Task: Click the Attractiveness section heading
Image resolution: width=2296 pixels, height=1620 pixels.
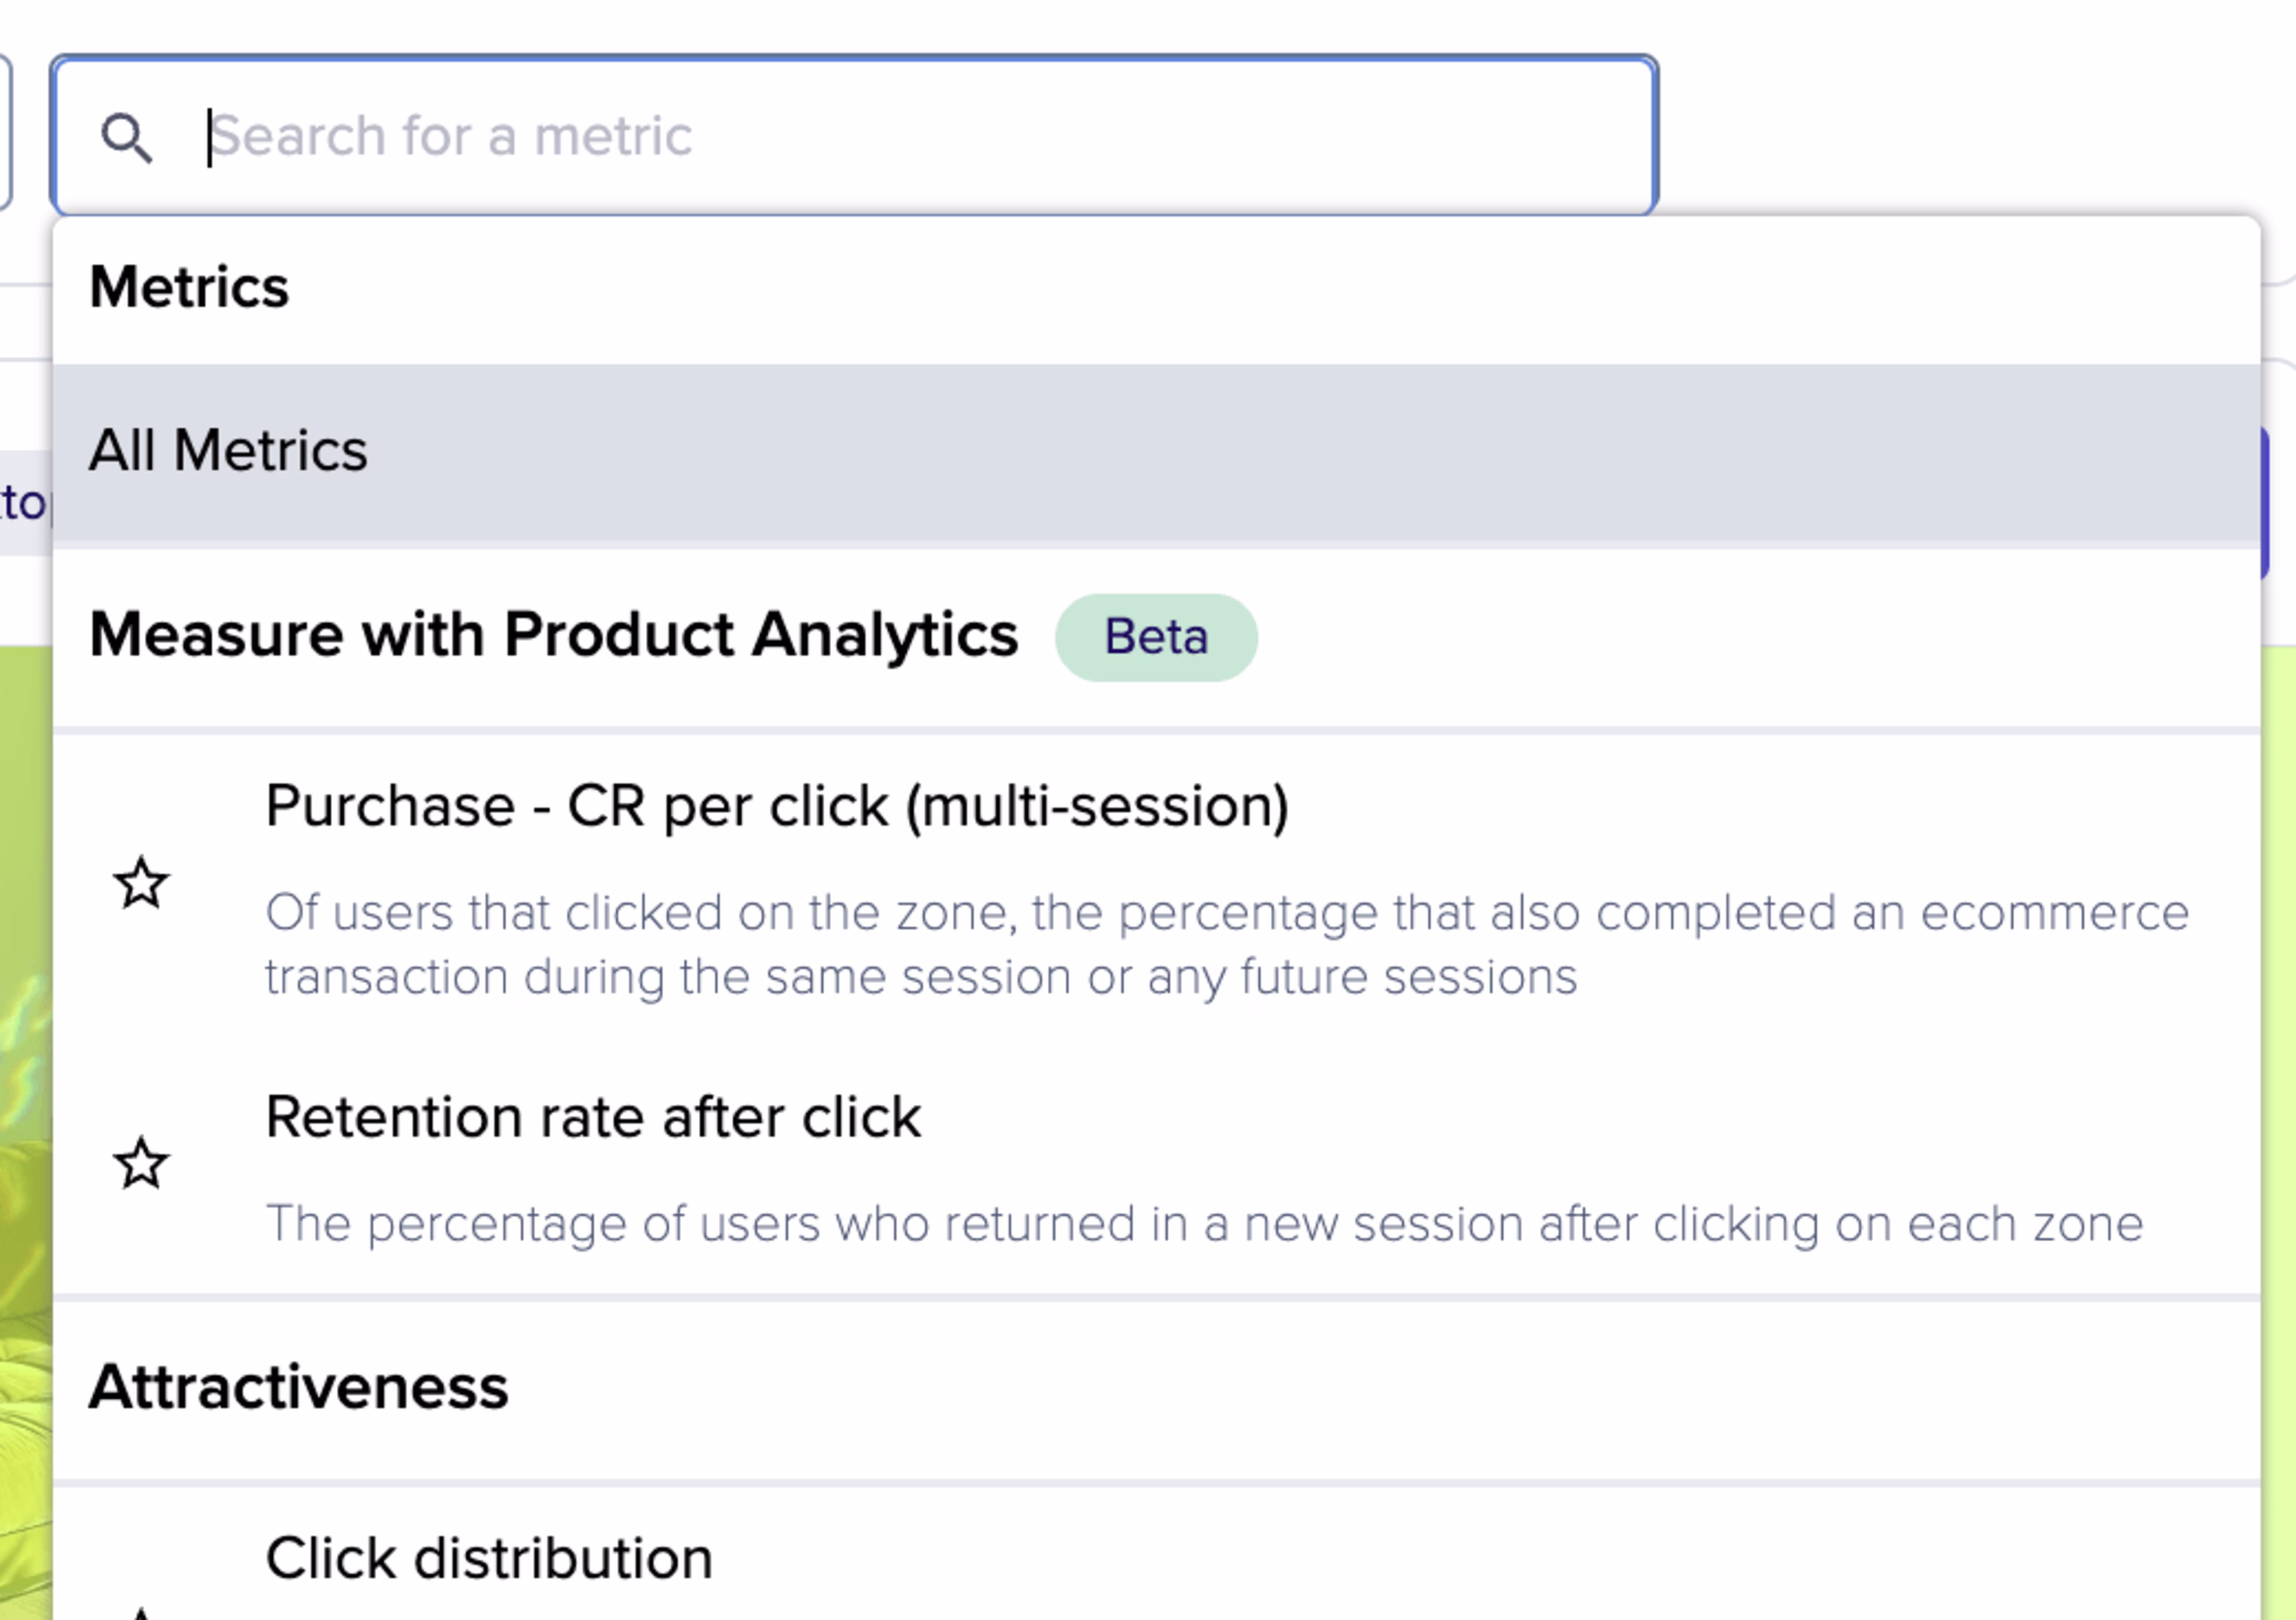Action: pos(298,1388)
